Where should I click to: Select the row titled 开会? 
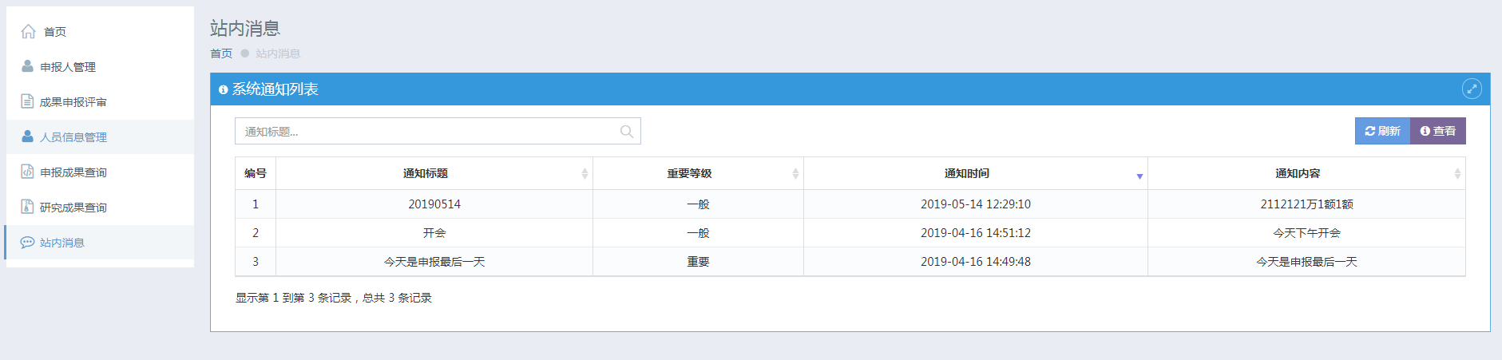850,233
